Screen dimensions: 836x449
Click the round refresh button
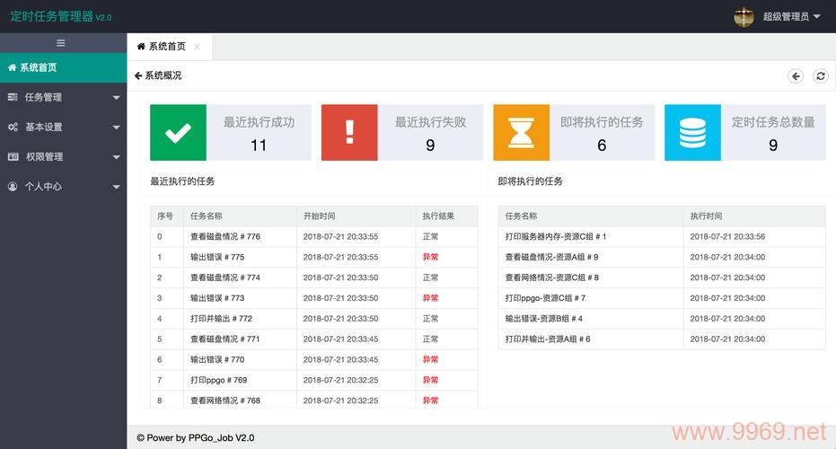point(821,76)
